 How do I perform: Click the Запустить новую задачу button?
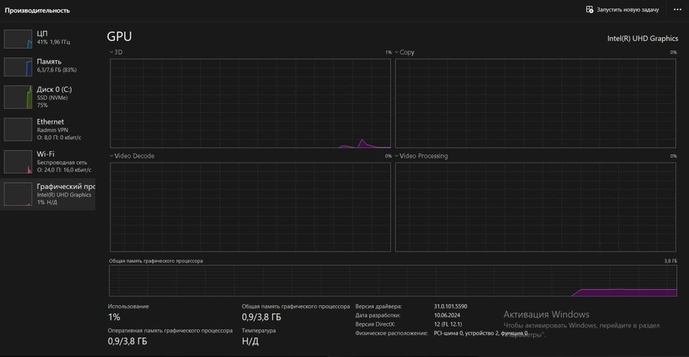tap(623, 10)
